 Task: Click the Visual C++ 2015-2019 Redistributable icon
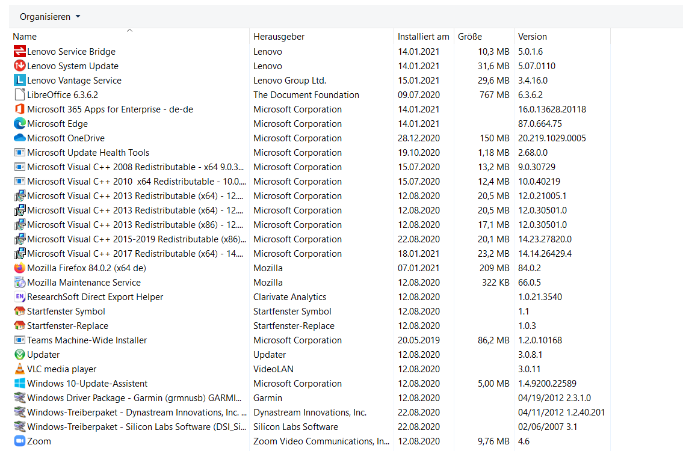click(x=20, y=239)
